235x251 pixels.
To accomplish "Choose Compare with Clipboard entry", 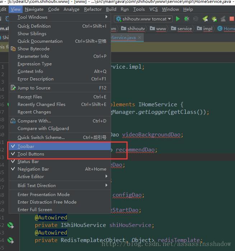I will click(60, 128).
